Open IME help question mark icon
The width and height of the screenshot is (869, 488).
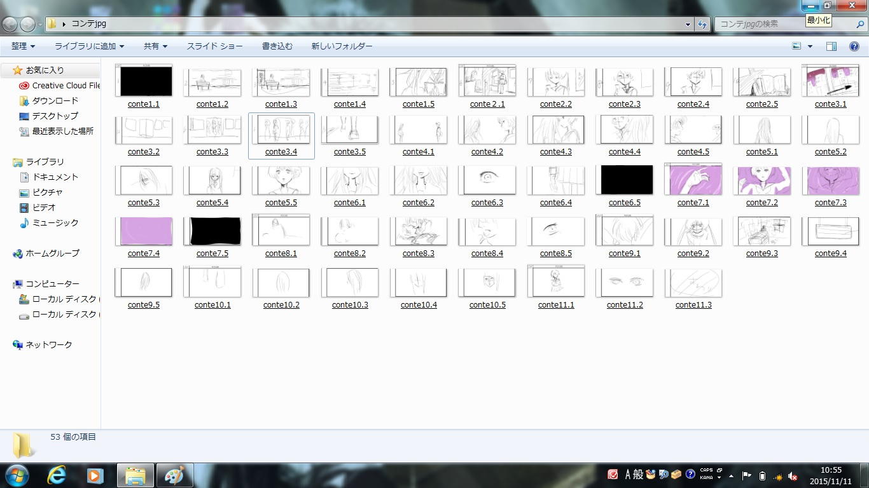[x=690, y=475]
